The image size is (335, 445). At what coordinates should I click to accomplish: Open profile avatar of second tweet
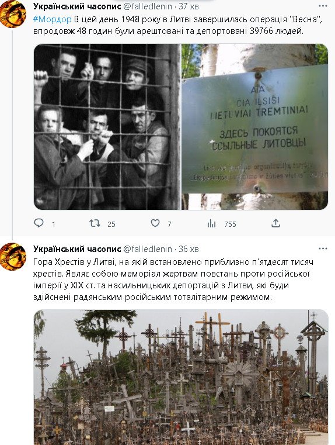pyautogui.click(x=13, y=257)
